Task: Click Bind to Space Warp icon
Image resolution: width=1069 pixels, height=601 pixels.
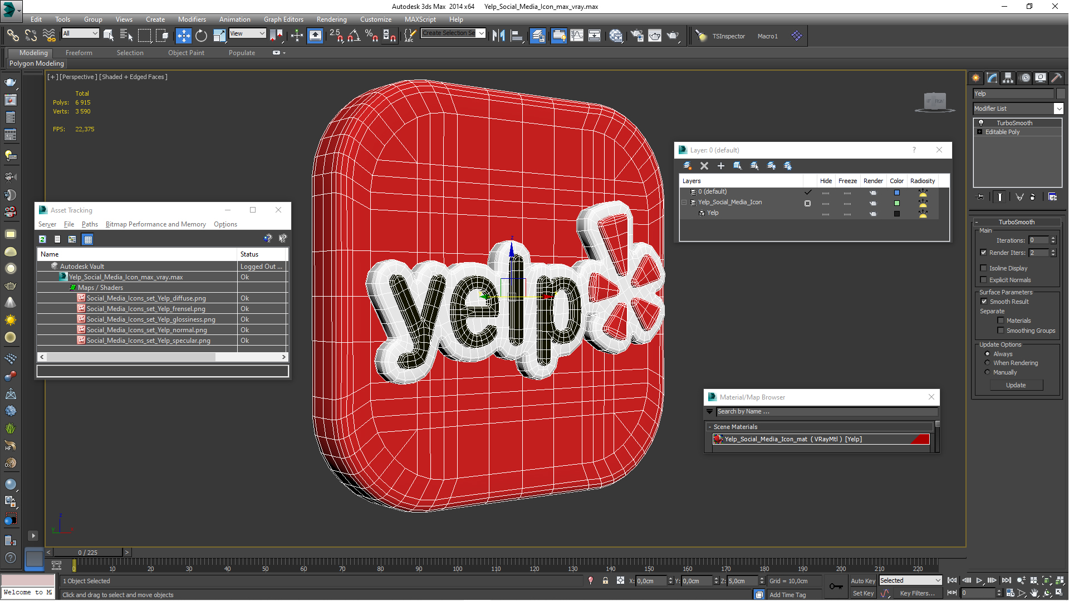Action: pyautogui.click(x=49, y=36)
